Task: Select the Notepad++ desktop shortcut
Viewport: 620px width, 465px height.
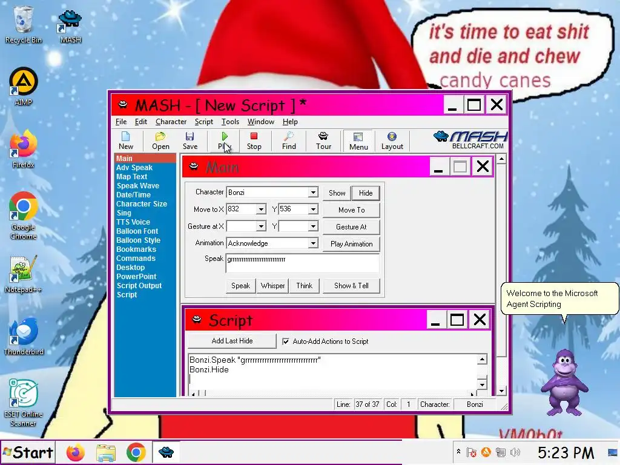Action: pyautogui.click(x=24, y=274)
